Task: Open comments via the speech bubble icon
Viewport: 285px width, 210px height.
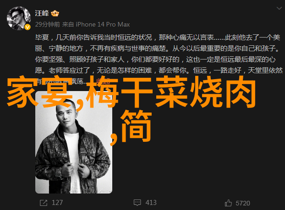Action: pyautogui.click(x=137, y=203)
